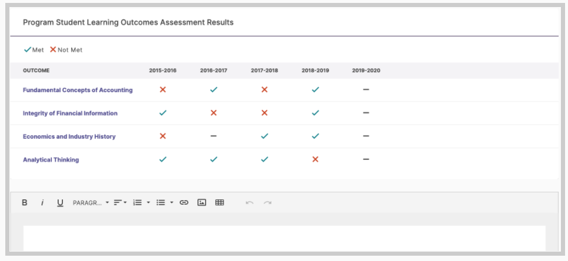Image resolution: width=568 pixels, height=261 pixels.
Task: Click Fundamental Concepts 2017-2018 not met X
Action: (264, 89)
